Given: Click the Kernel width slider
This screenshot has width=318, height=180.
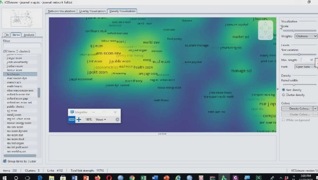Looking at the screenshot, I should 294,85.
